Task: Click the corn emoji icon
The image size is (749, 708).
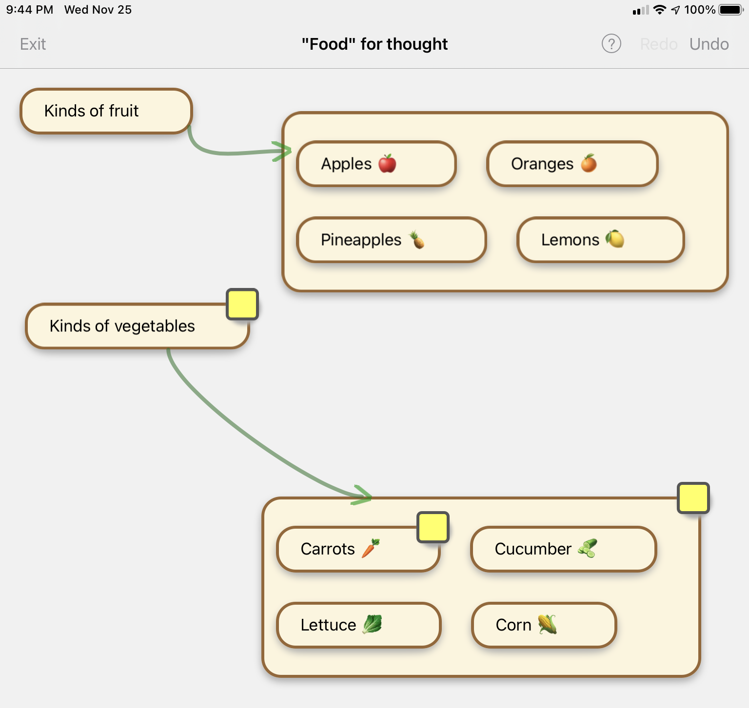Action: coord(547,624)
